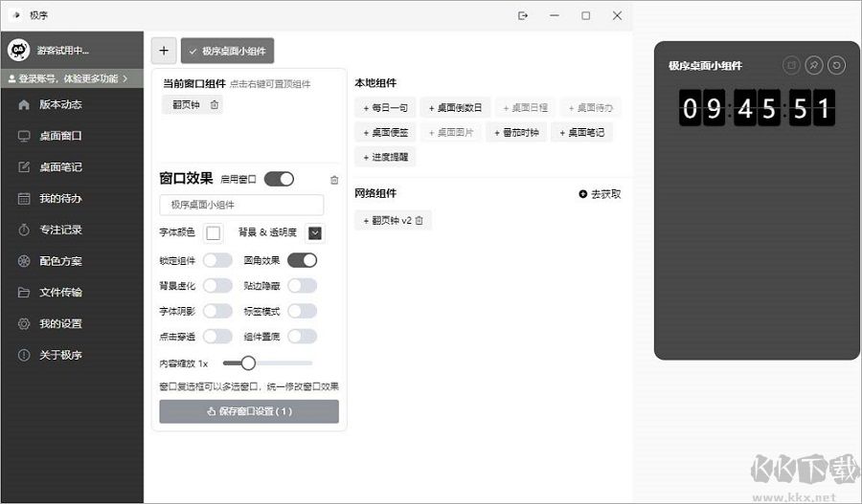Click the pin icon on the desktop widget
This screenshot has height=504, width=862.
tap(814, 65)
